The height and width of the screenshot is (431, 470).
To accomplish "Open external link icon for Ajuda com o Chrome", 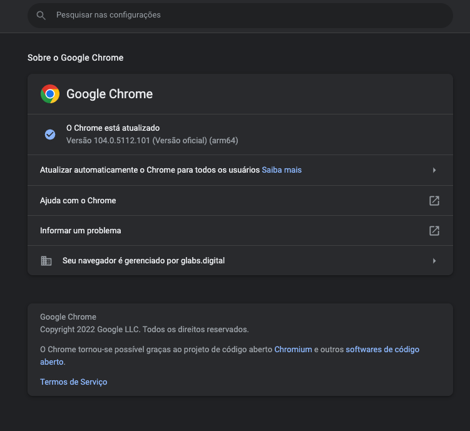I will [434, 201].
